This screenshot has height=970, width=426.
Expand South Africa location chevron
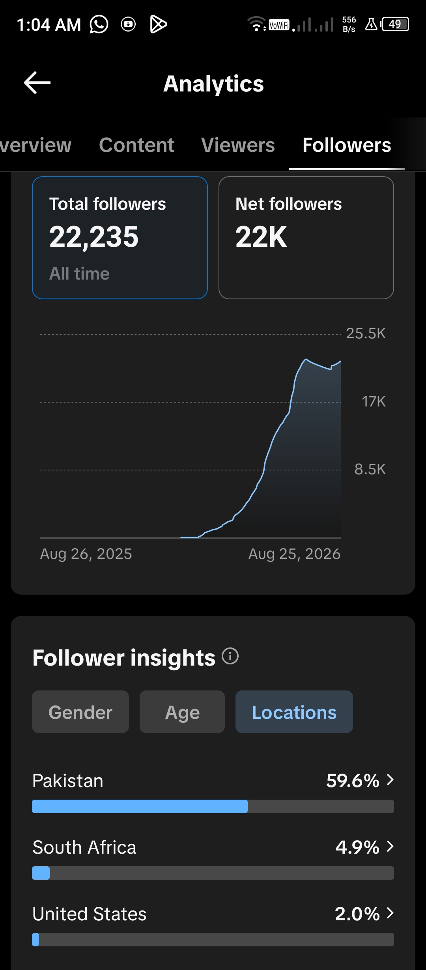coord(390,846)
